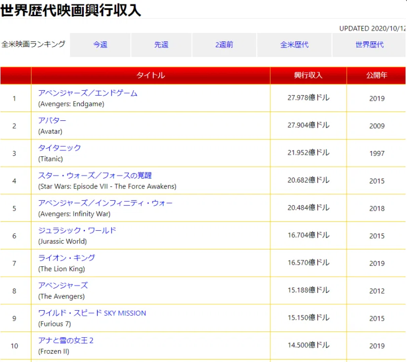The width and height of the screenshot is (407, 362).
Task: Click the 27.904億ドル revenue cell
Action: click(308, 125)
